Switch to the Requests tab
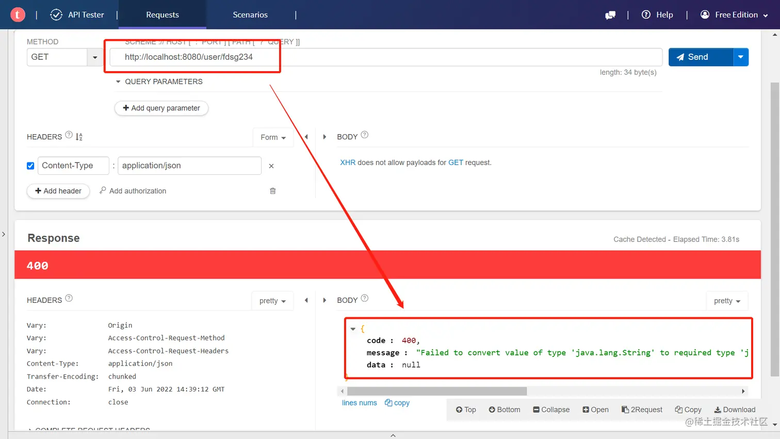The image size is (780, 439). click(163, 14)
